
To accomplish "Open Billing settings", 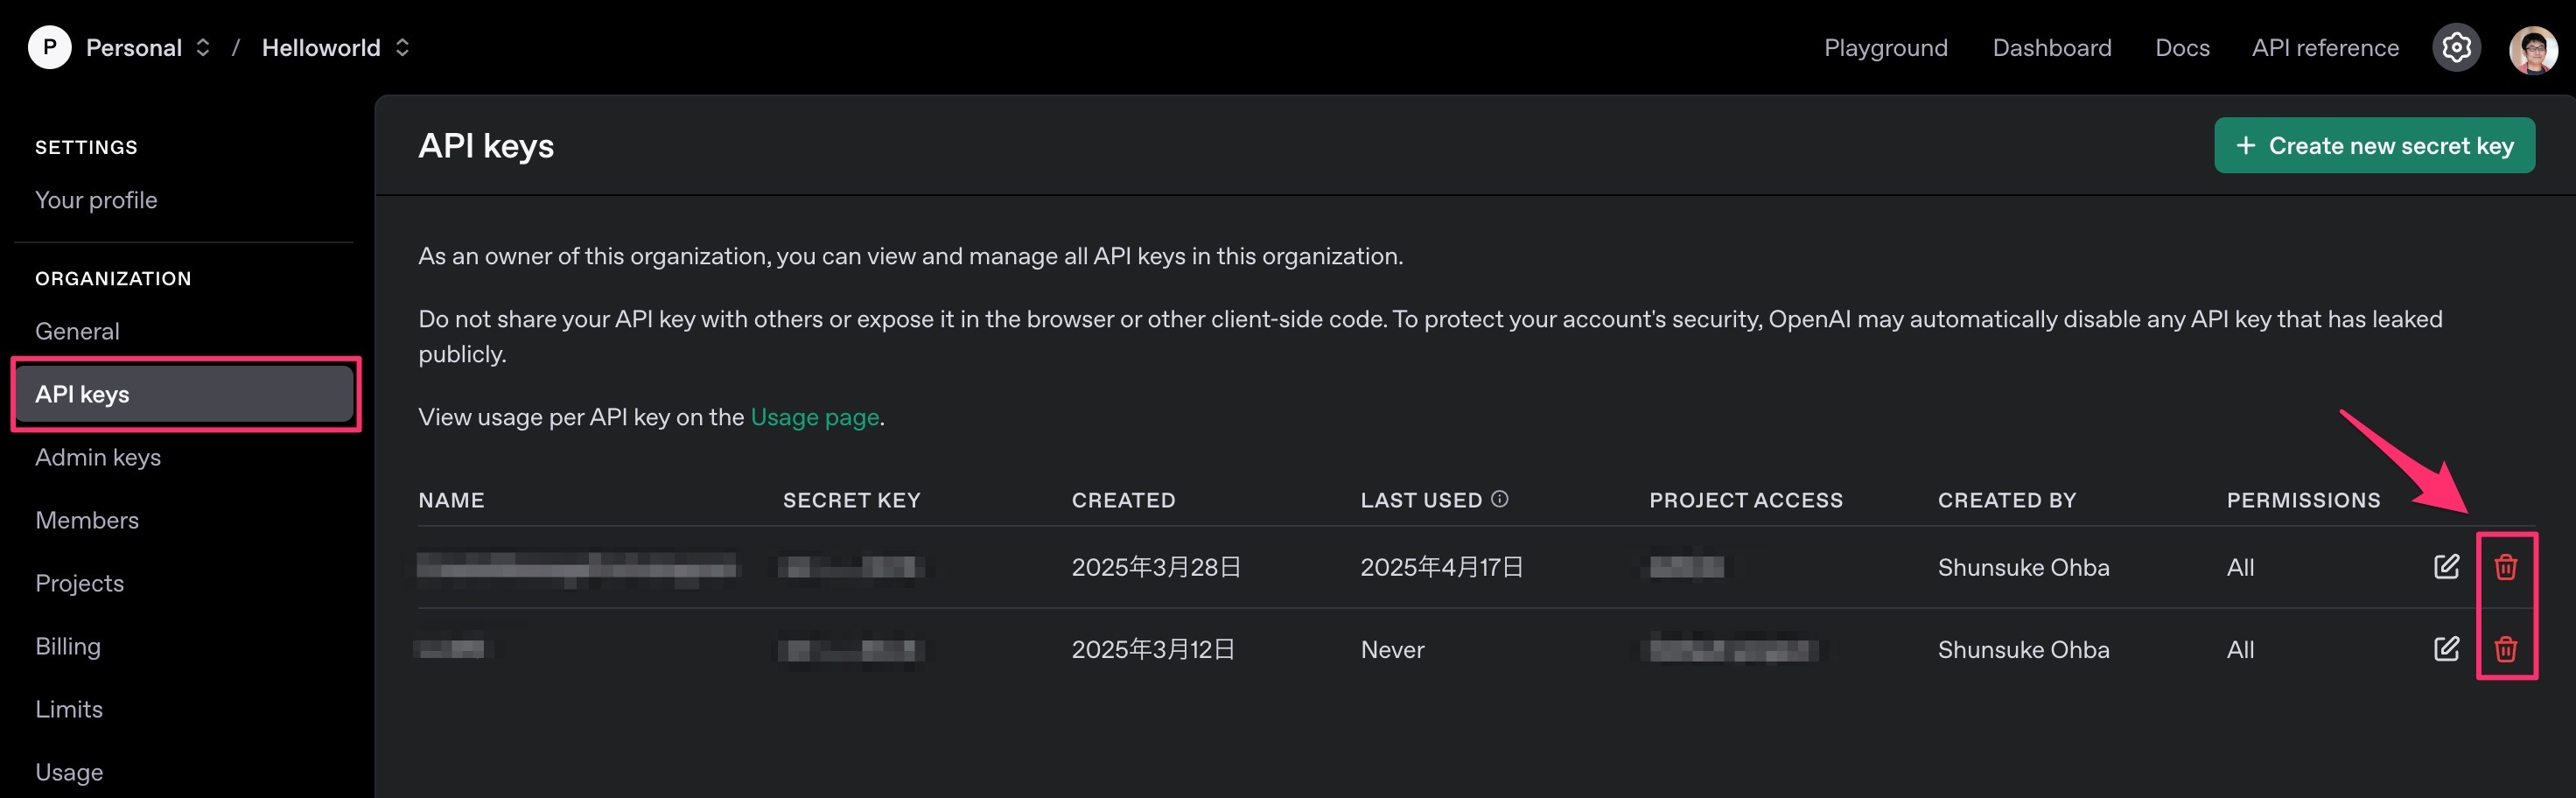I will pos(68,646).
